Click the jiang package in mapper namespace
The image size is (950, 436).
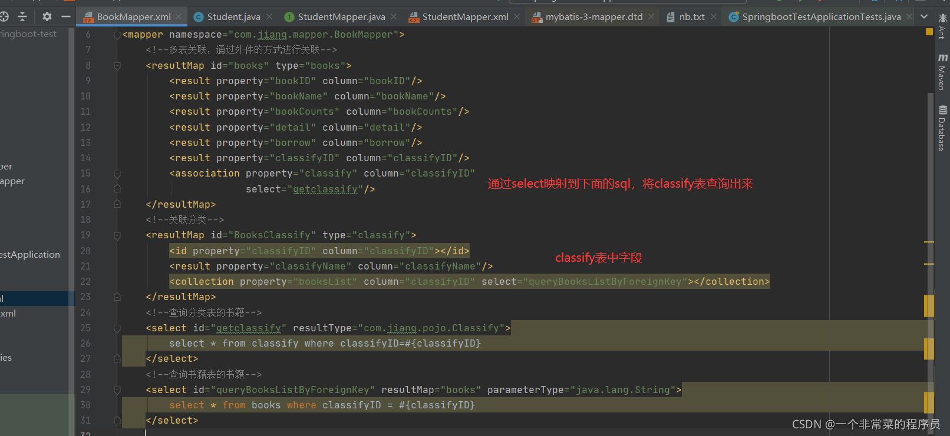[x=272, y=35]
